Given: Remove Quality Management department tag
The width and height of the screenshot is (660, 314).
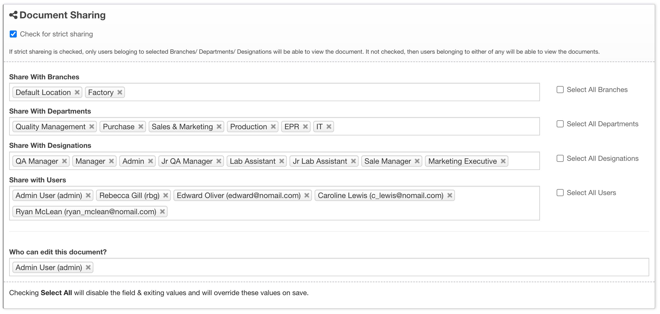Looking at the screenshot, I should click(92, 127).
